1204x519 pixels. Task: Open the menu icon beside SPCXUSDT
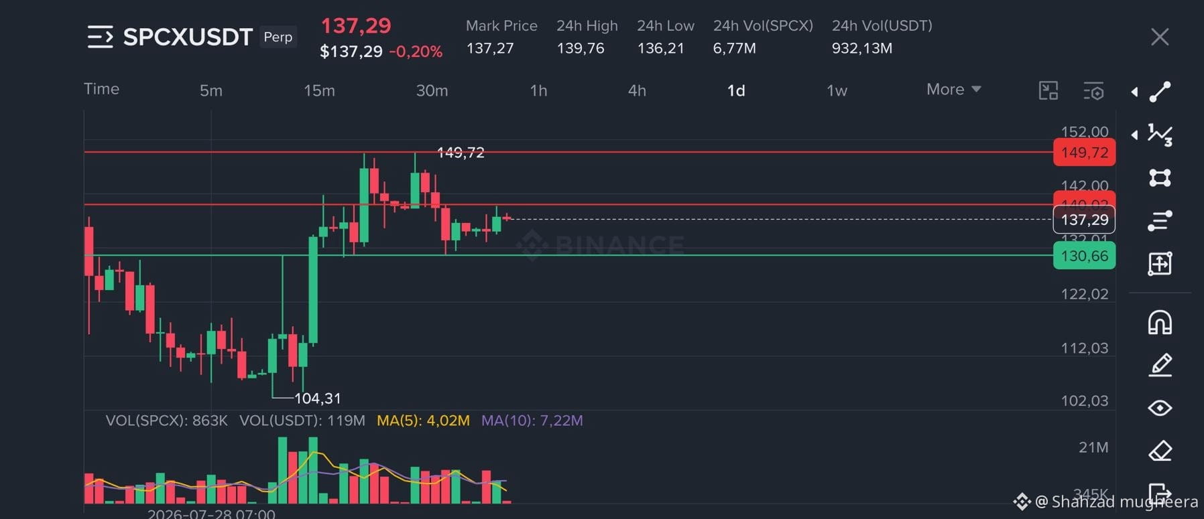point(100,37)
